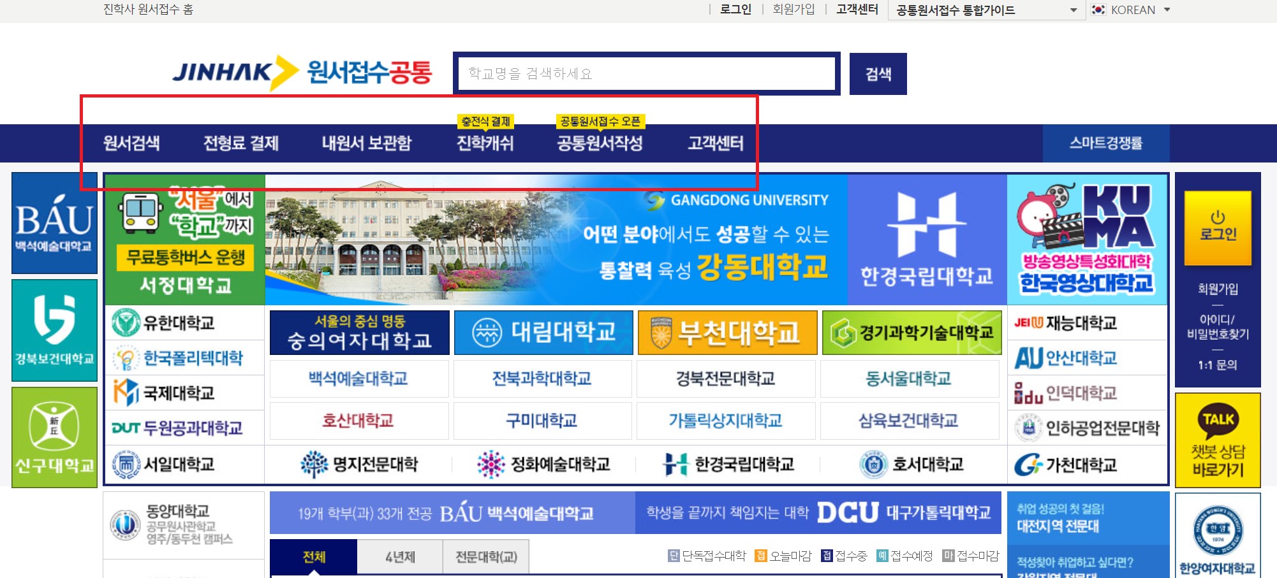Open the 서정대학교 free bus banner
This screenshot has height=578, width=1277.
pyautogui.click(x=185, y=240)
